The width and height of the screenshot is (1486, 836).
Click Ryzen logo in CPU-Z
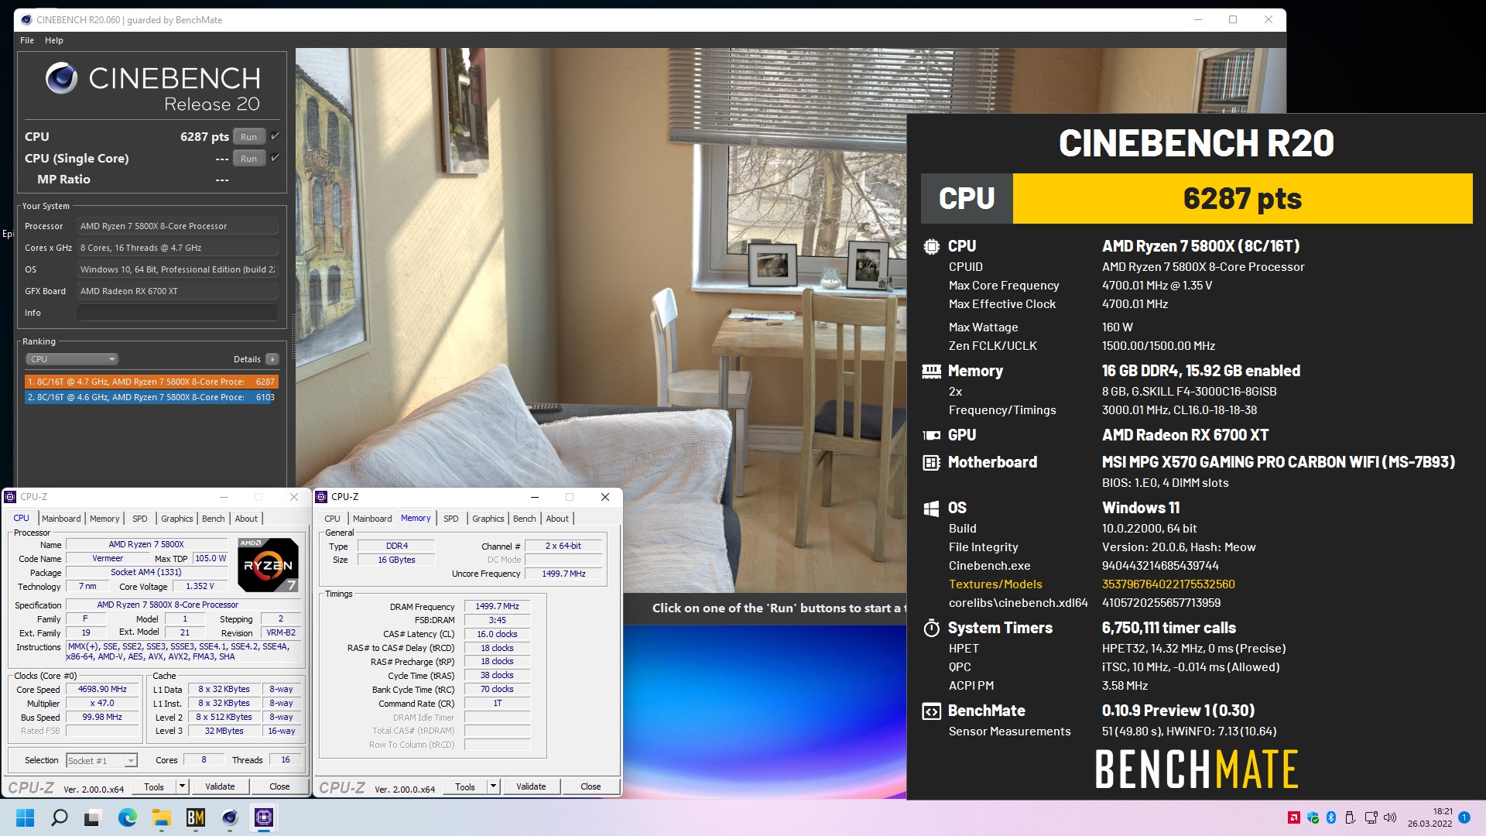tap(268, 565)
